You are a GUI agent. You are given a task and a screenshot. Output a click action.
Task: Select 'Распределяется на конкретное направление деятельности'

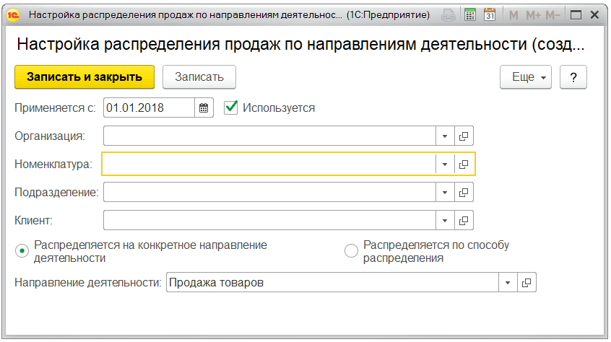[23, 251]
